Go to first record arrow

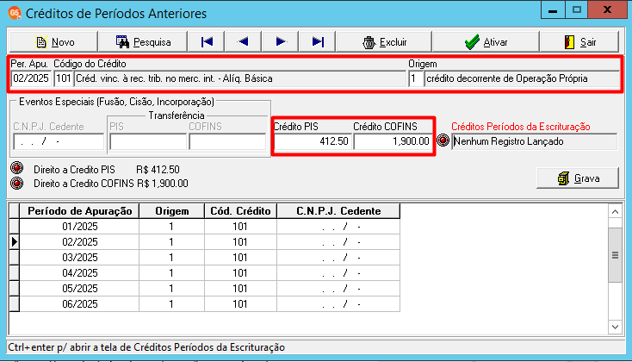pyautogui.click(x=207, y=42)
